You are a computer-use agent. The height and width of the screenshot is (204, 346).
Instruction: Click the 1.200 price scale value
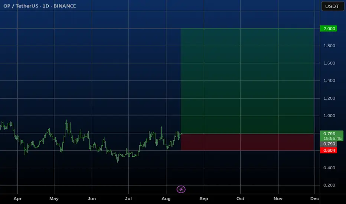329,98
